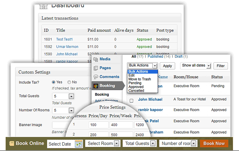The image size is (239, 151).
Task: Open the ranbir kapoor transaction link in Dashboard
Action: [x=67, y=61]
